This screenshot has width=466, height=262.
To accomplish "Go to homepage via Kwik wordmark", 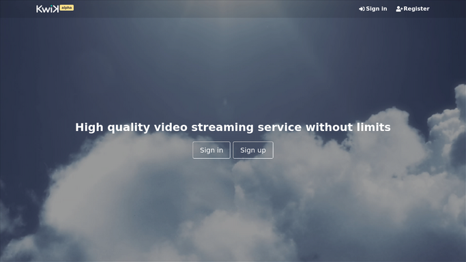I will coord(48,9).
